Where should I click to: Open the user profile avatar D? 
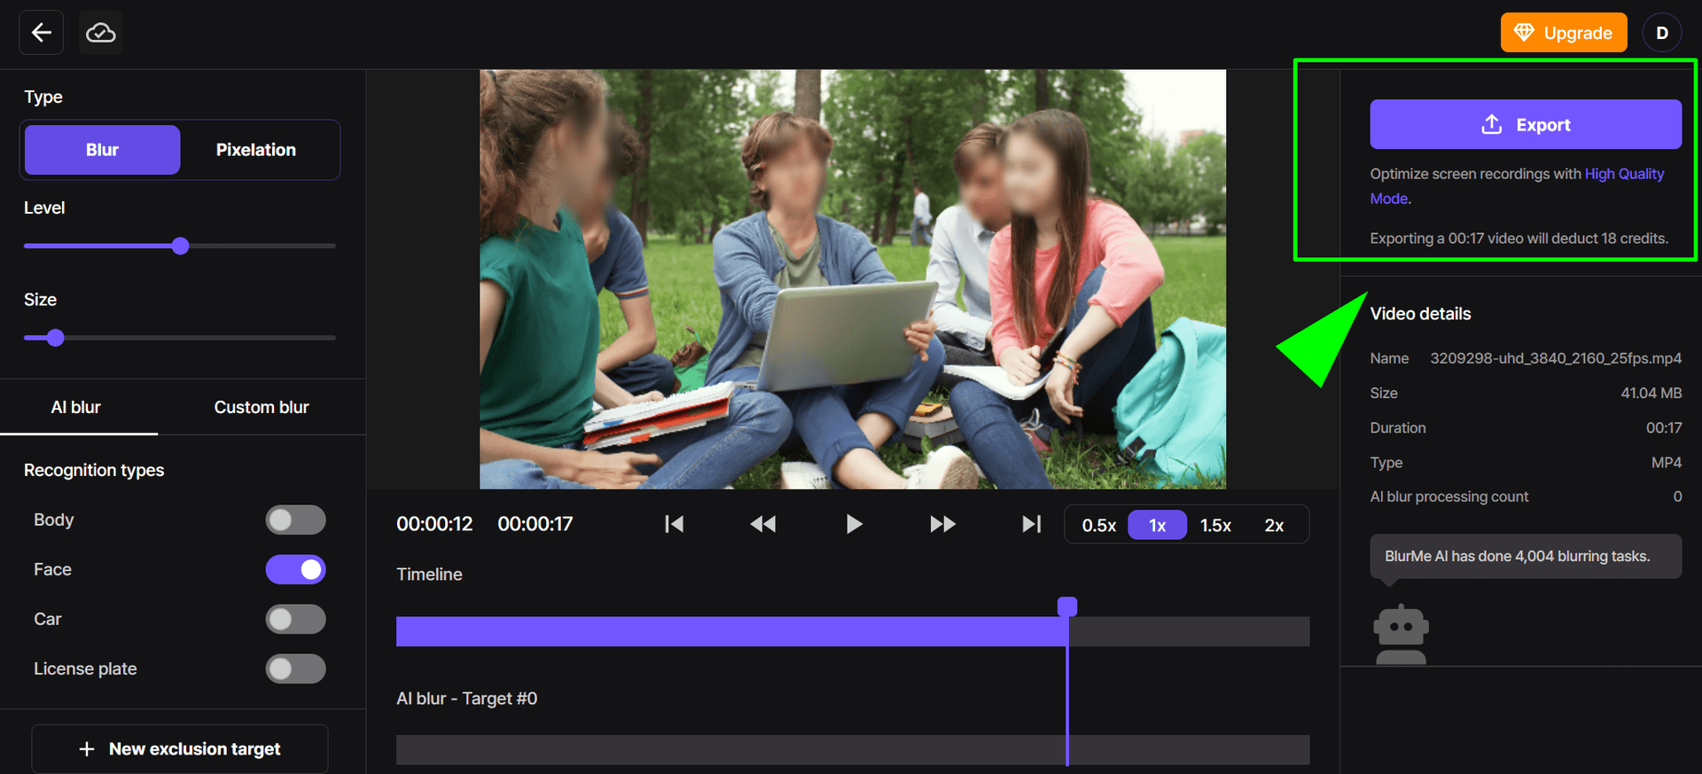tap(1662, 33)
